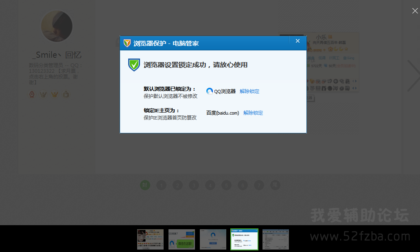Go to page 3 in pagination circles
The height and width of the screenshot is (252, 420).
pos(194,185)
